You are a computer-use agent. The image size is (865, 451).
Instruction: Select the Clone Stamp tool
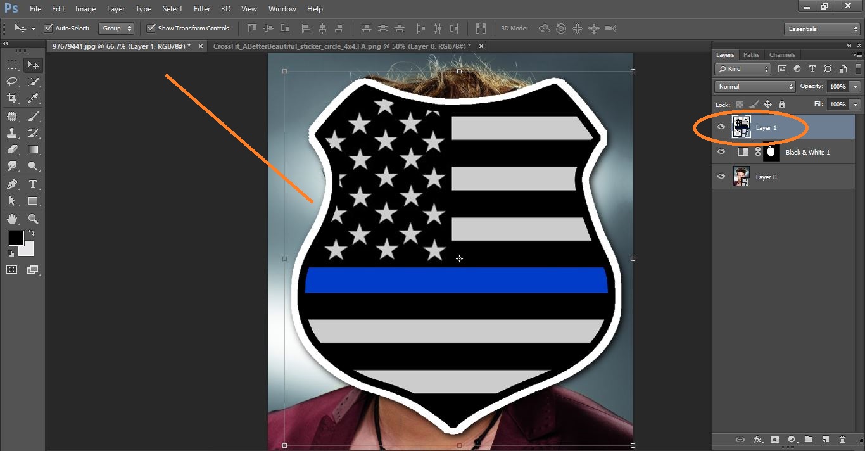point(13,132)
